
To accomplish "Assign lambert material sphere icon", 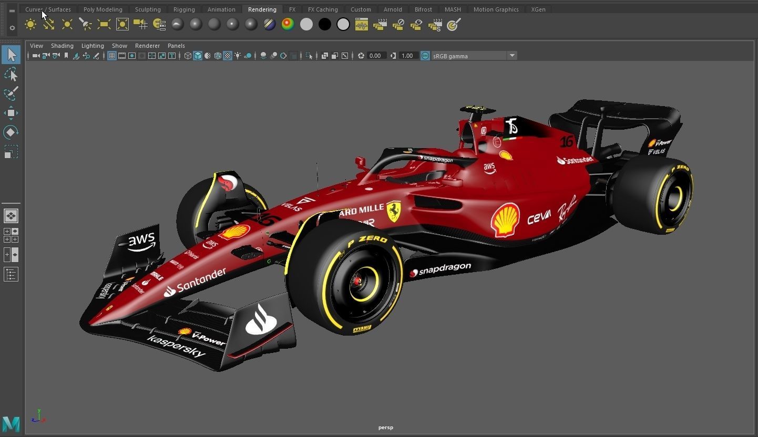I will [214, 25].
